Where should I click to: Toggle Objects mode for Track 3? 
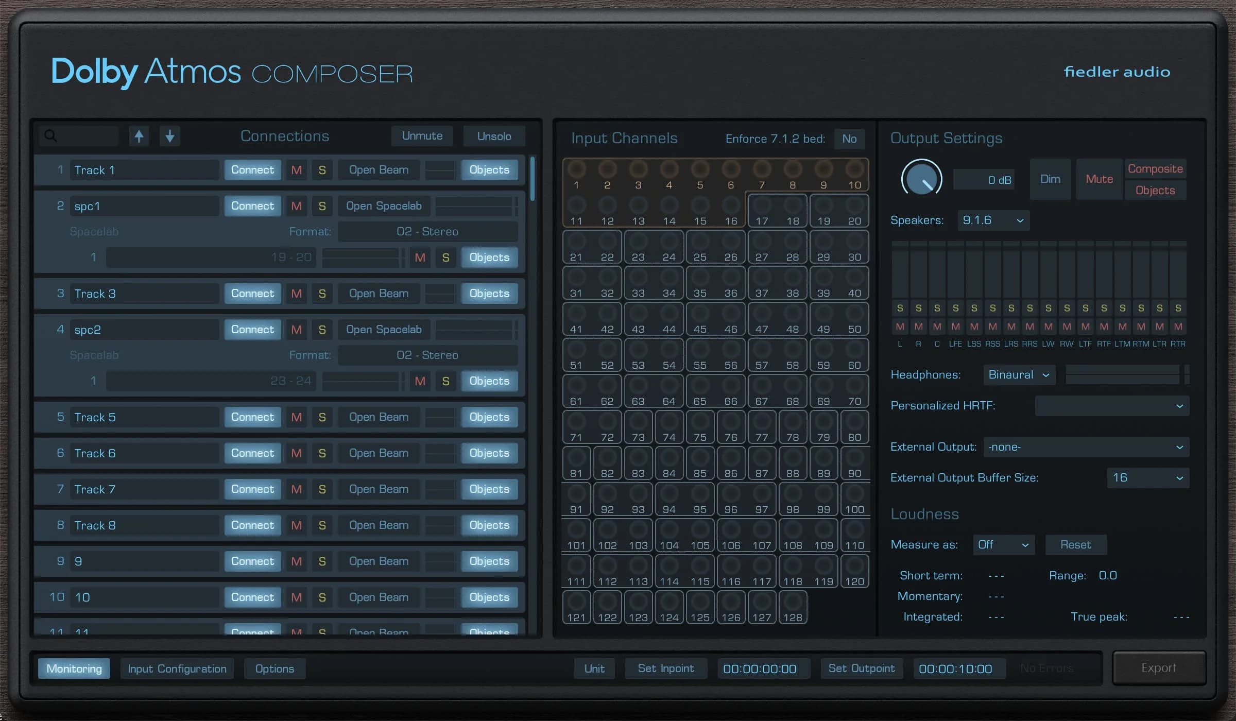[x=489, y=293]
